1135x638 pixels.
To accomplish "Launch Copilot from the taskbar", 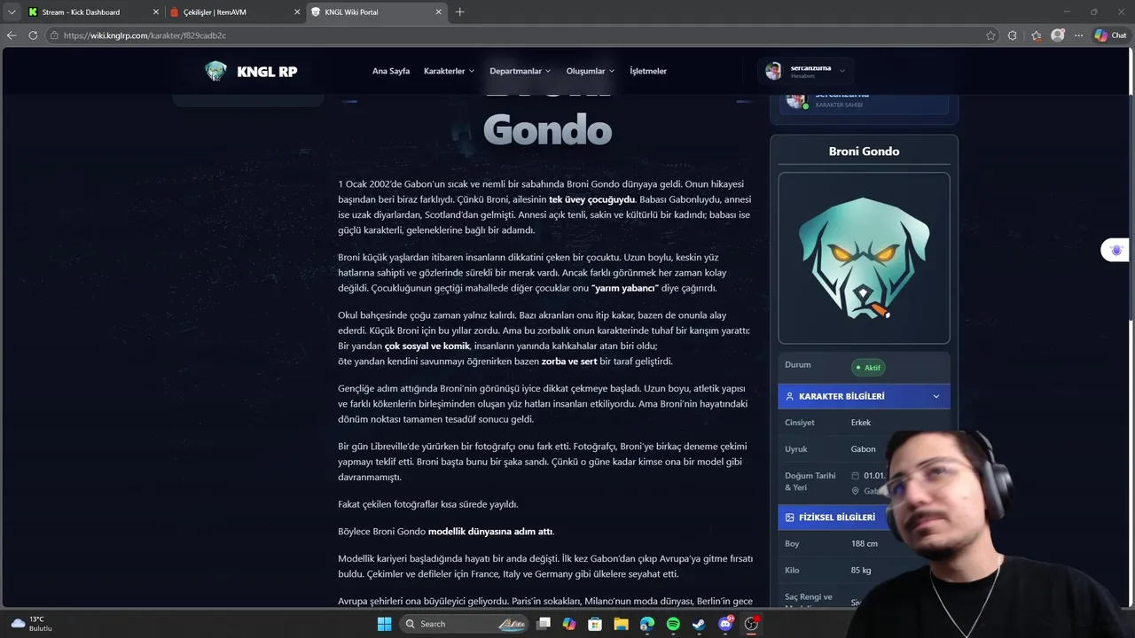I will (569, 624).
